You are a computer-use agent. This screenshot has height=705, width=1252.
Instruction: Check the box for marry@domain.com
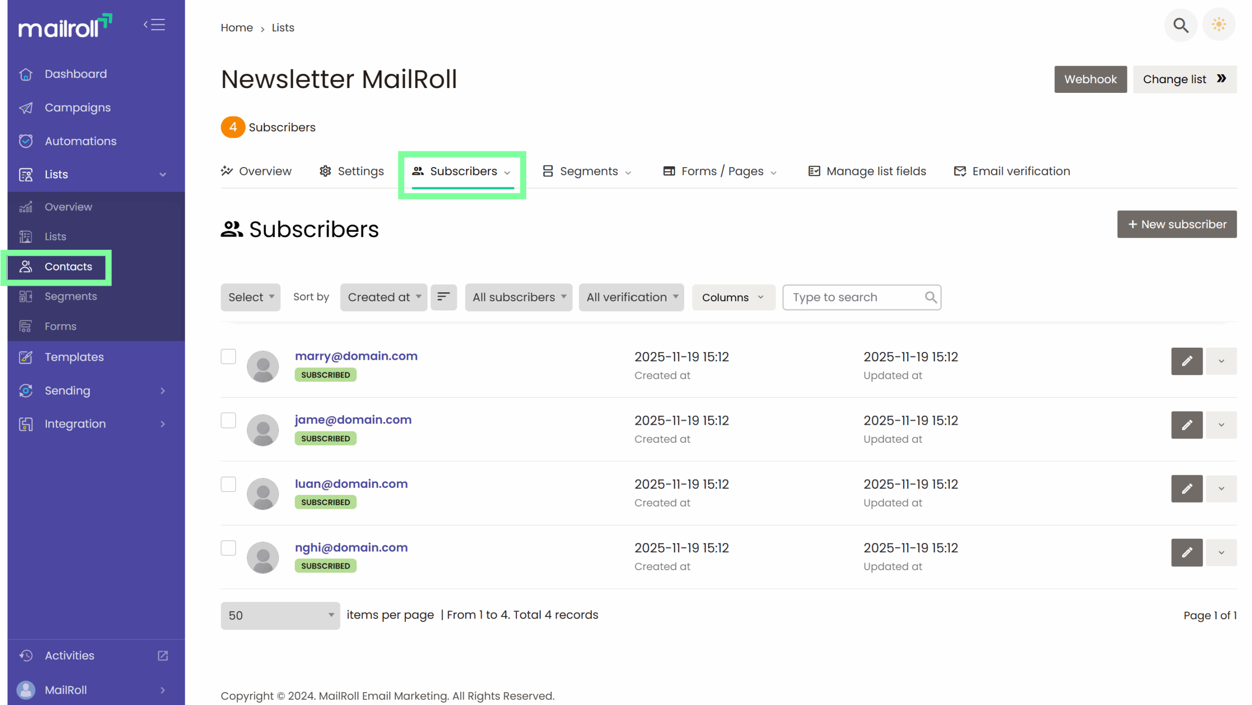tap(228, 356)
